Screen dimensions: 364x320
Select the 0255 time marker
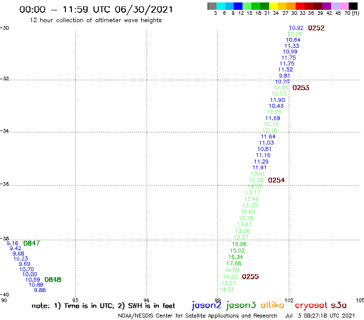(x=250, y=277)
